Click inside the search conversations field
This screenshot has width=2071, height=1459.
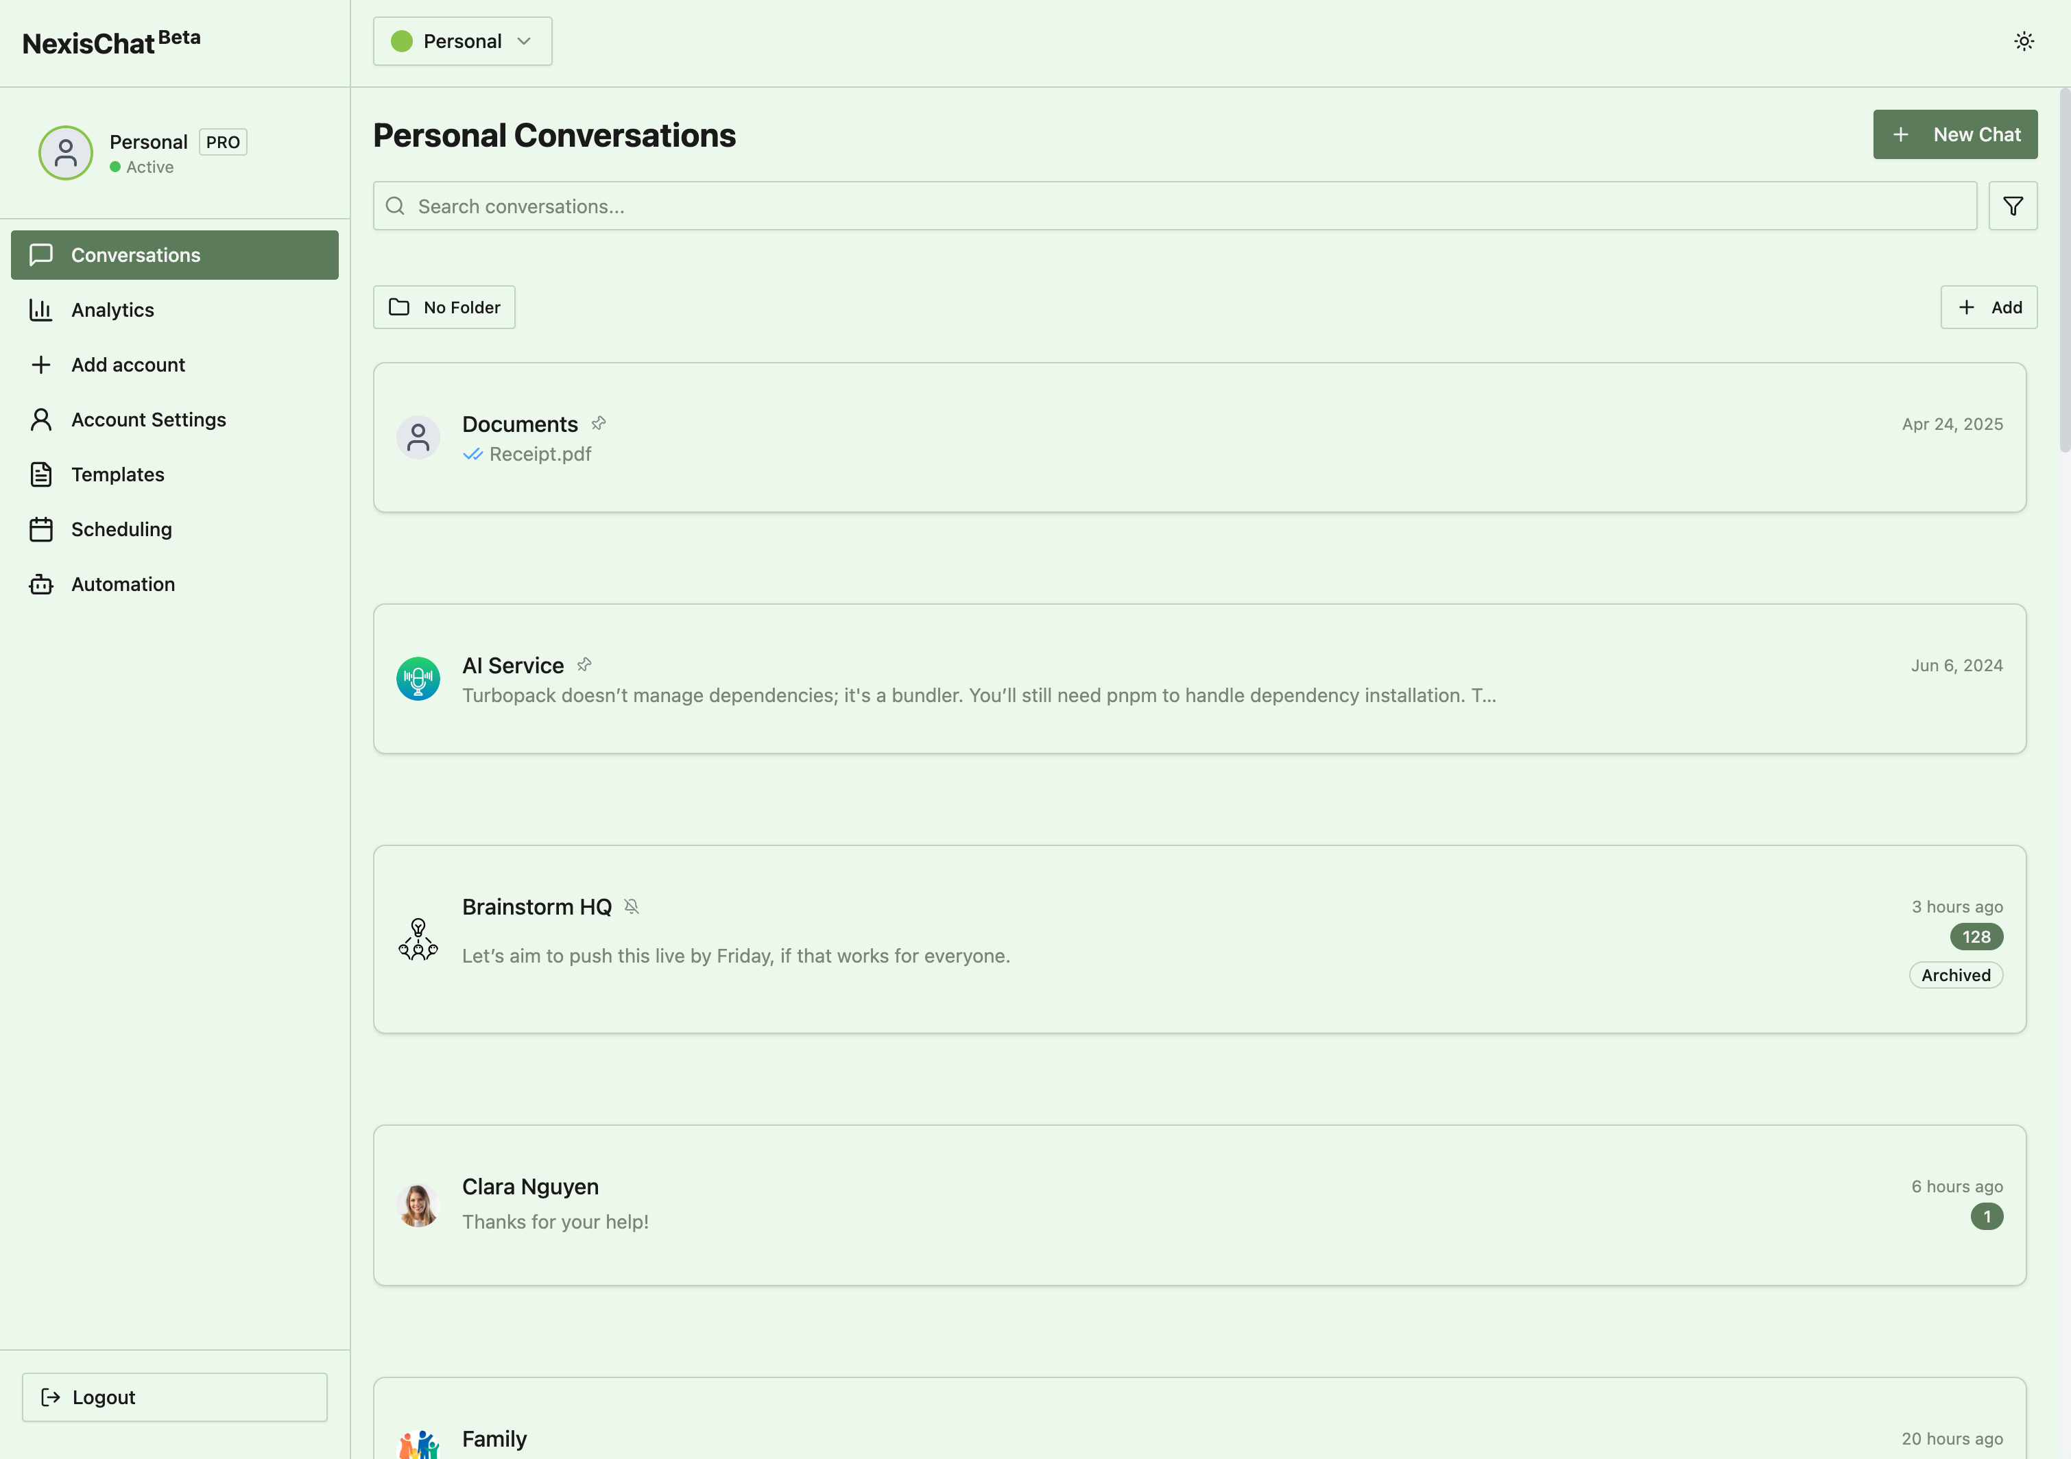pyautogui.click(x=902, y=206)
